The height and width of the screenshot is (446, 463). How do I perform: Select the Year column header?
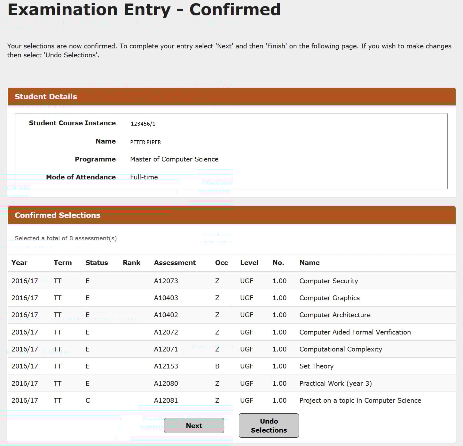point(20,263)
